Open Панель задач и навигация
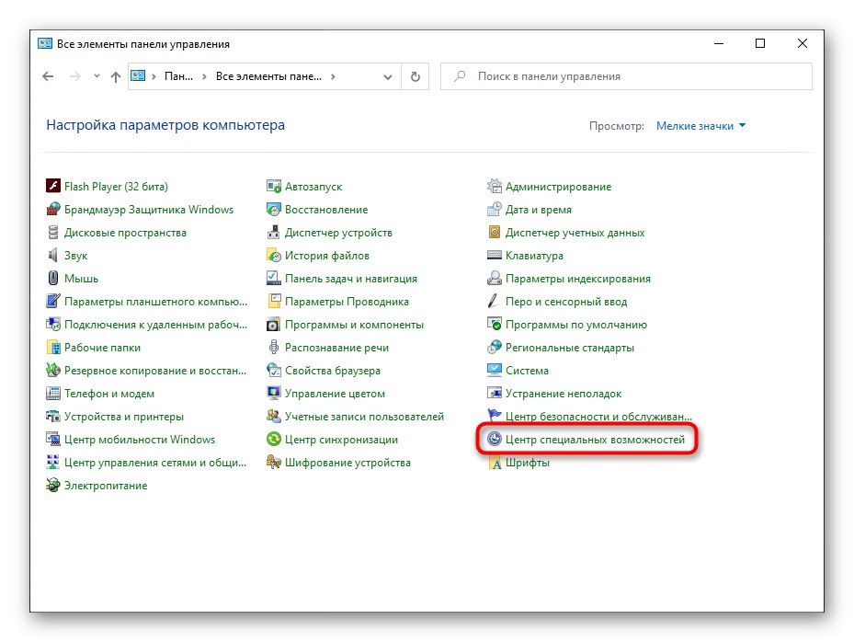The image size is (854, 642). coord(351,279)
